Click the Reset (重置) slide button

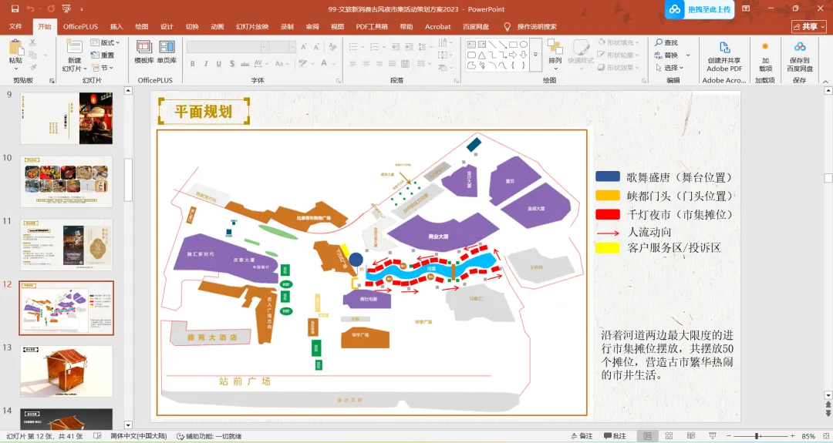103,55
